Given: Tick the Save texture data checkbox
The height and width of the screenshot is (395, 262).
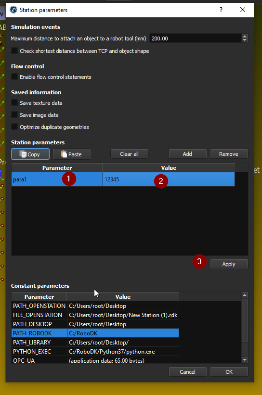Looking at the screenshot, I should tap(14, 102).
